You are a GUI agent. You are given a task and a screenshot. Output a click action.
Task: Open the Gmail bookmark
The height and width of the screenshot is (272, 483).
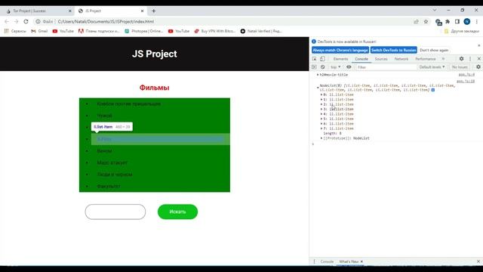point(39,31)
